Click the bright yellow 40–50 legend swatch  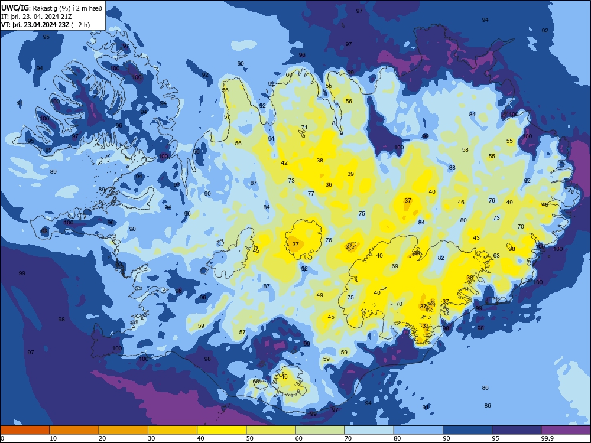(x=222, y=430)
